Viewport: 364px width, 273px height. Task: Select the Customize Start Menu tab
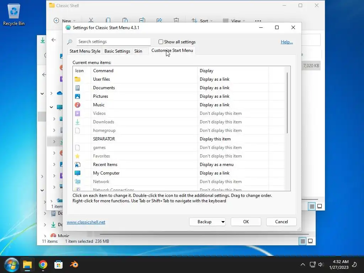click(x=172, y=50)
